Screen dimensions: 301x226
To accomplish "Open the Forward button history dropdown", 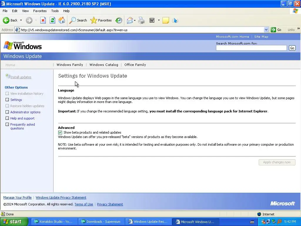I will [36, 20].
